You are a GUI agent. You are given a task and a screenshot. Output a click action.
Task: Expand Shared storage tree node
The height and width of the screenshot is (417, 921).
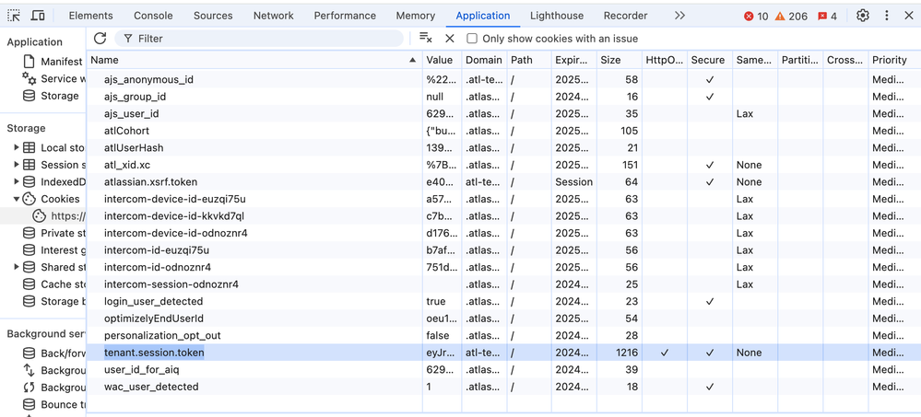click(17, 268)
